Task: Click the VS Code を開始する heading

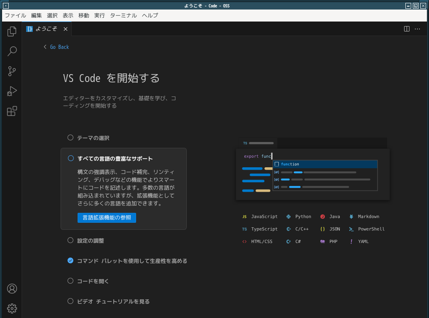Action: tap(111, 78)
